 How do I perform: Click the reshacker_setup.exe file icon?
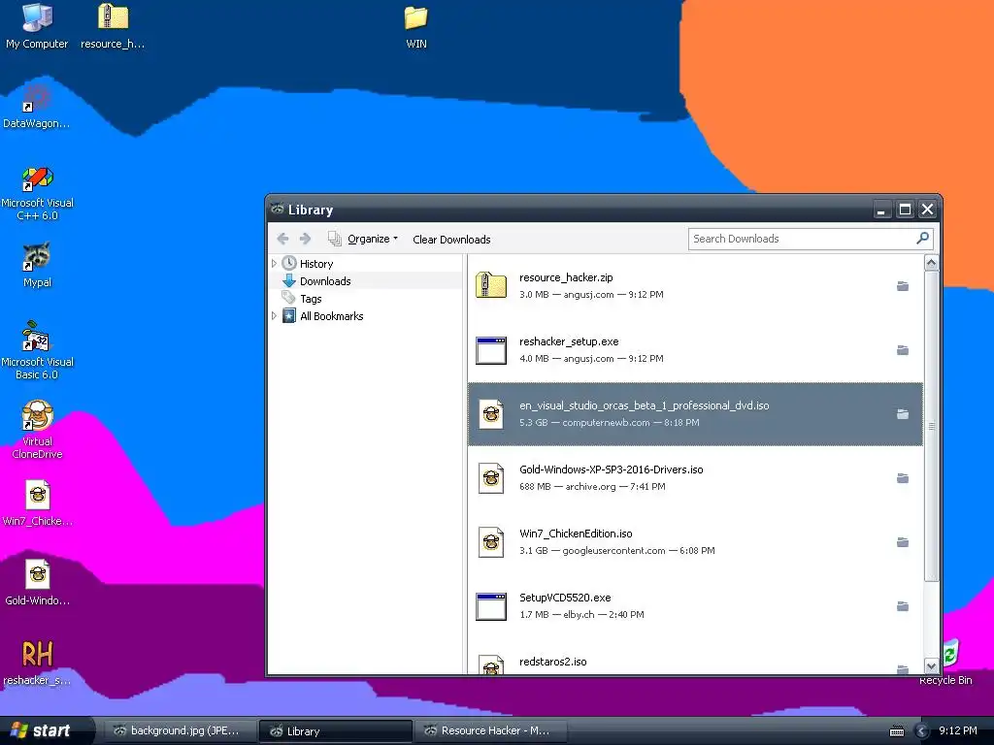[491, 350]
